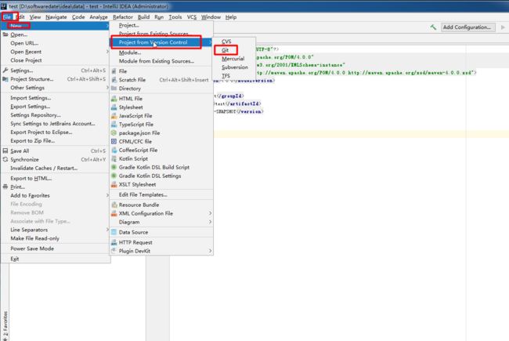Open the Favorites tool window tab
Viewport: 509px width, 341px height.
pos(5,326)
